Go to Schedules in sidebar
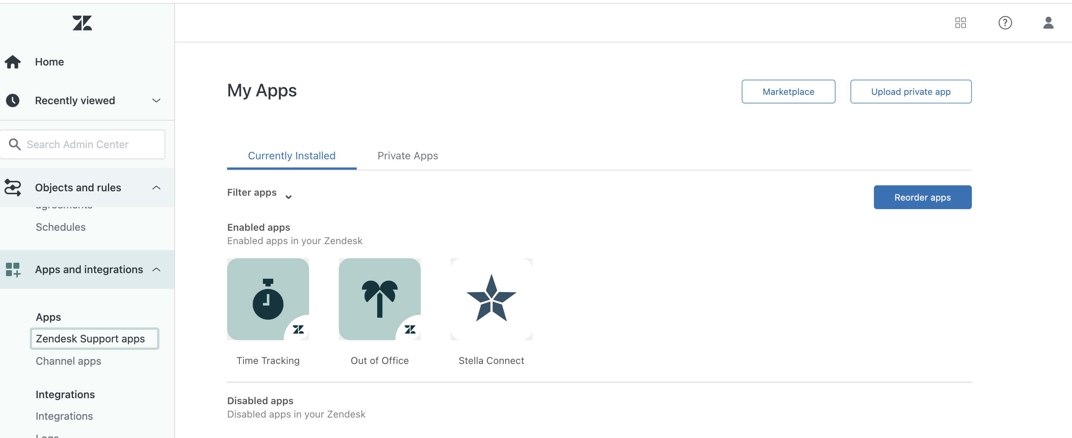The width and height of the screenshot is (1072, 438). click(x=60, y=227)
